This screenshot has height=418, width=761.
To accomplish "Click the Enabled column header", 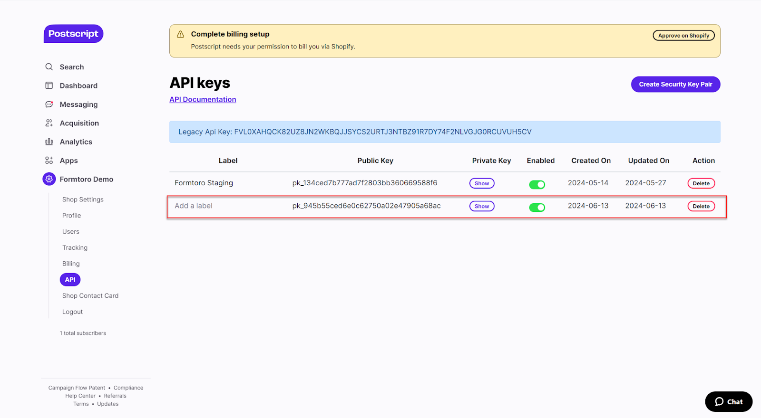I will (541, 161).
